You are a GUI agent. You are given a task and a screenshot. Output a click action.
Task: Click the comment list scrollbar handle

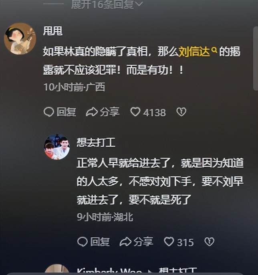click(x=256, y=59)
